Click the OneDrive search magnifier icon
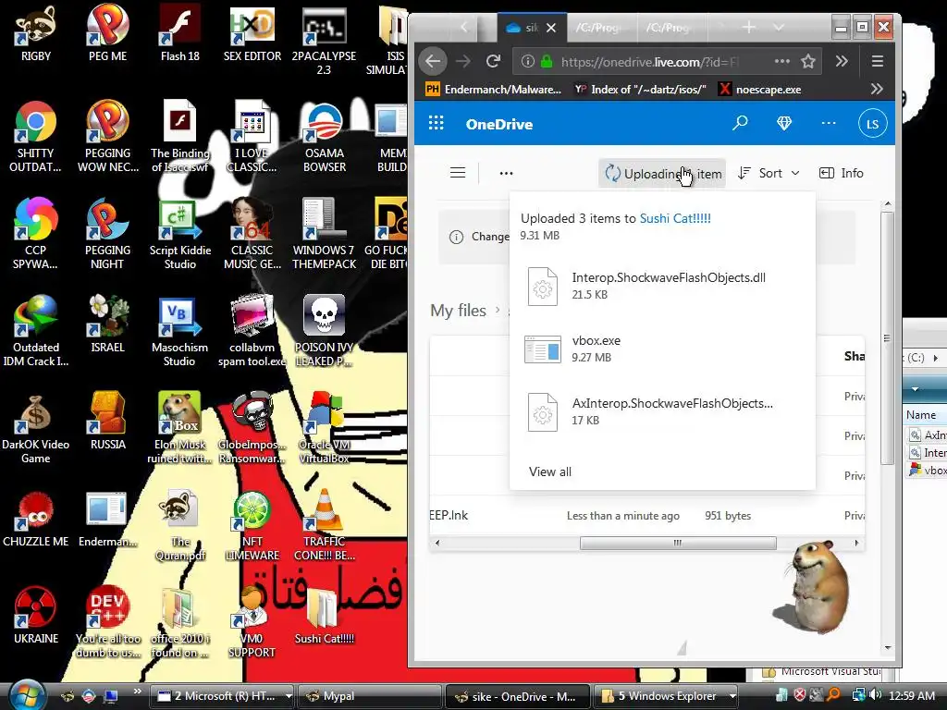 [740, 124]
